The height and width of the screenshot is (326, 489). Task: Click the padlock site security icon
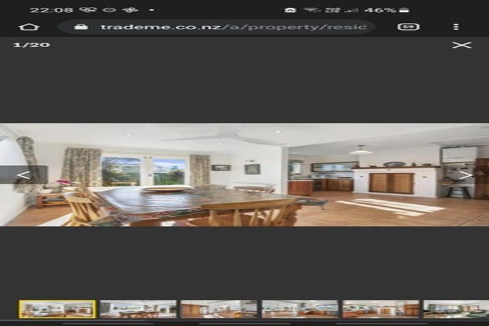(x=81, y=27)
